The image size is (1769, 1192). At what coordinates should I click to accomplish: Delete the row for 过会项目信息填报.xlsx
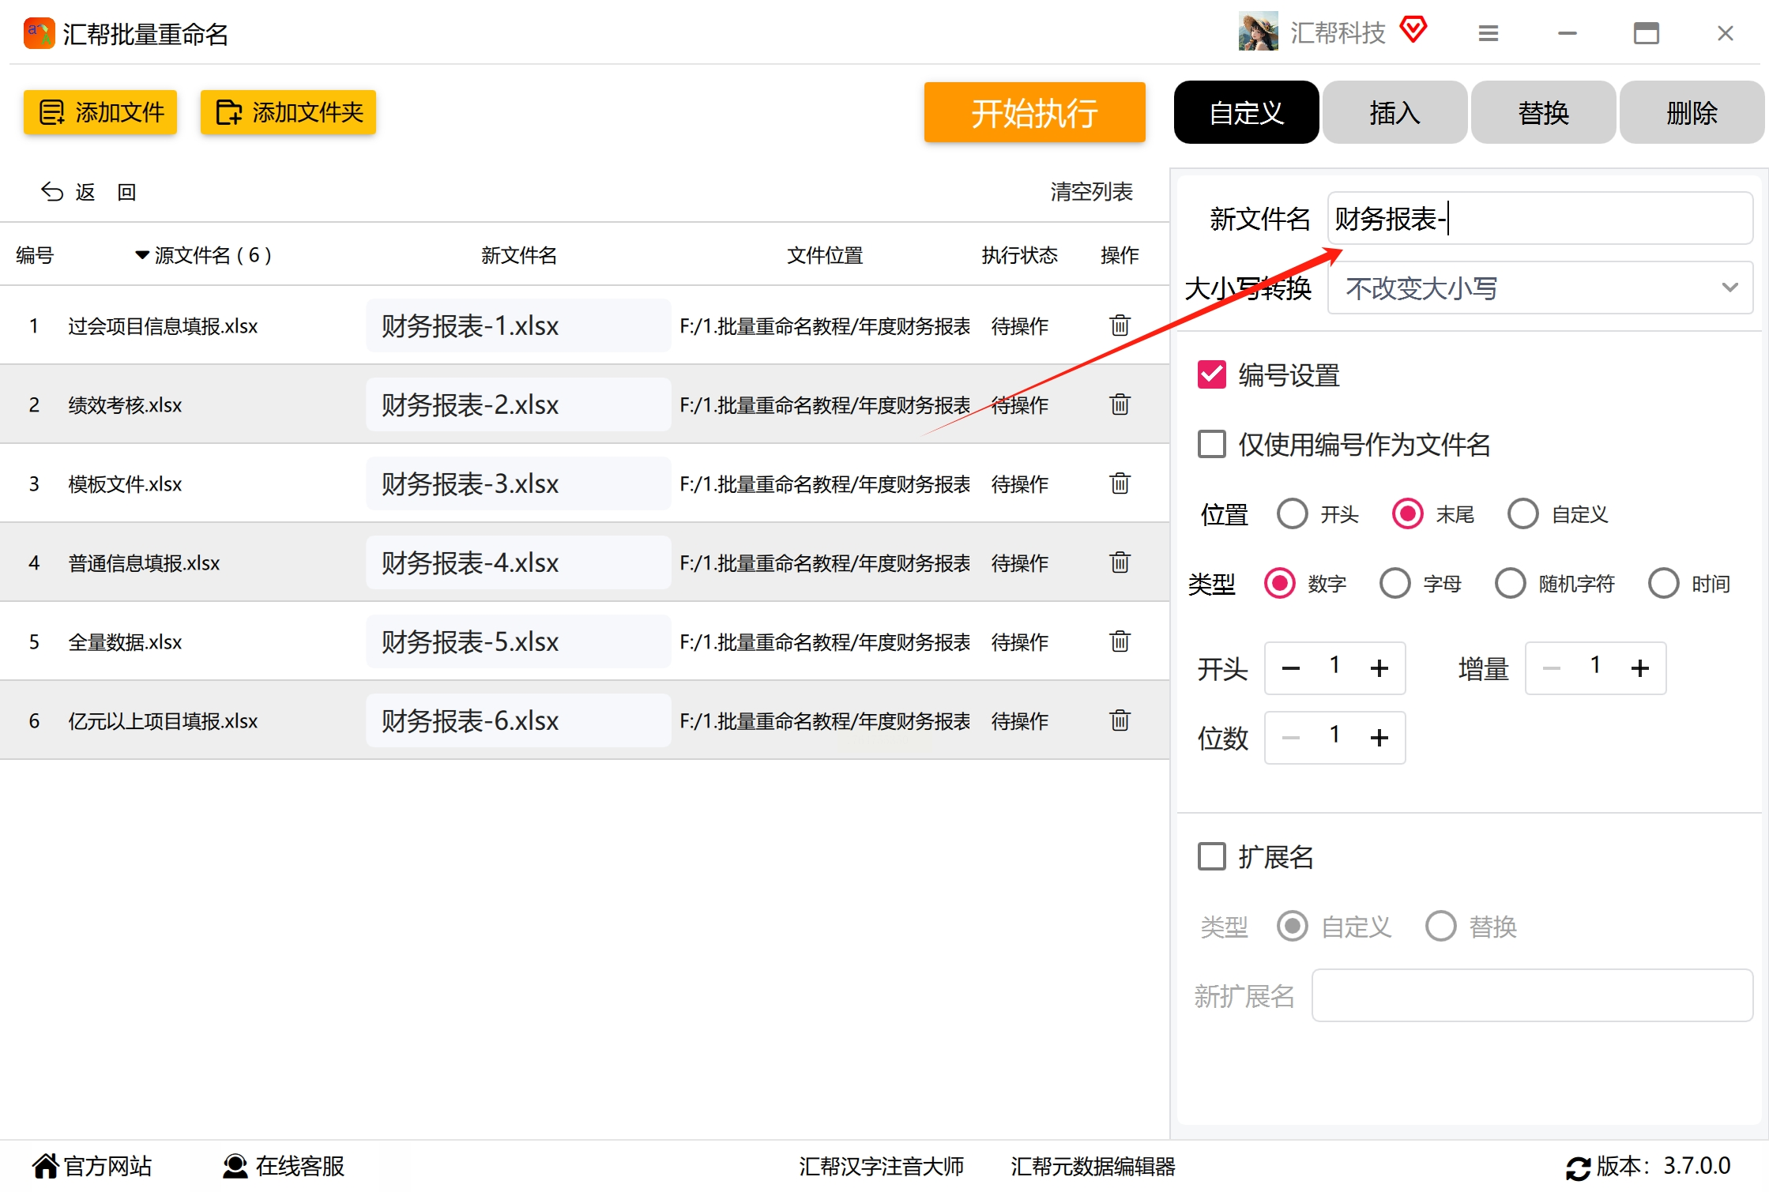pyautogui.click(x=1120, y=325)
